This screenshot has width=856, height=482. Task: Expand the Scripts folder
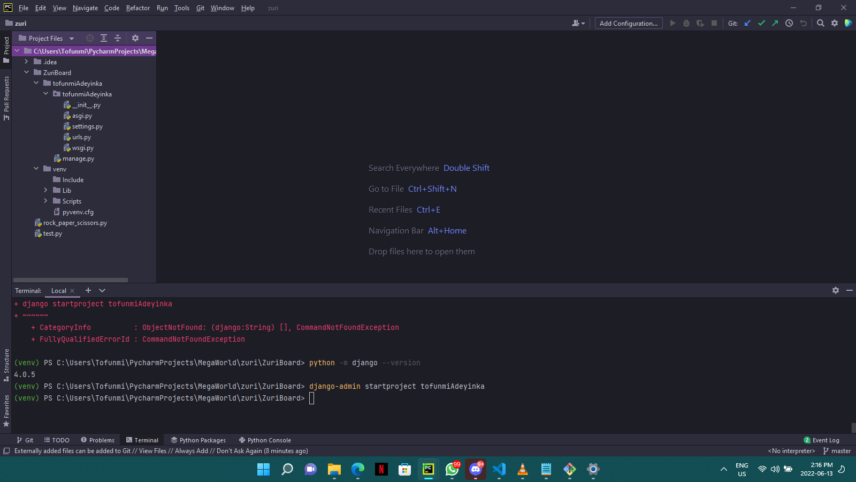point(45,201)
